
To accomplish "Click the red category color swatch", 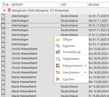I will point(9,10).
